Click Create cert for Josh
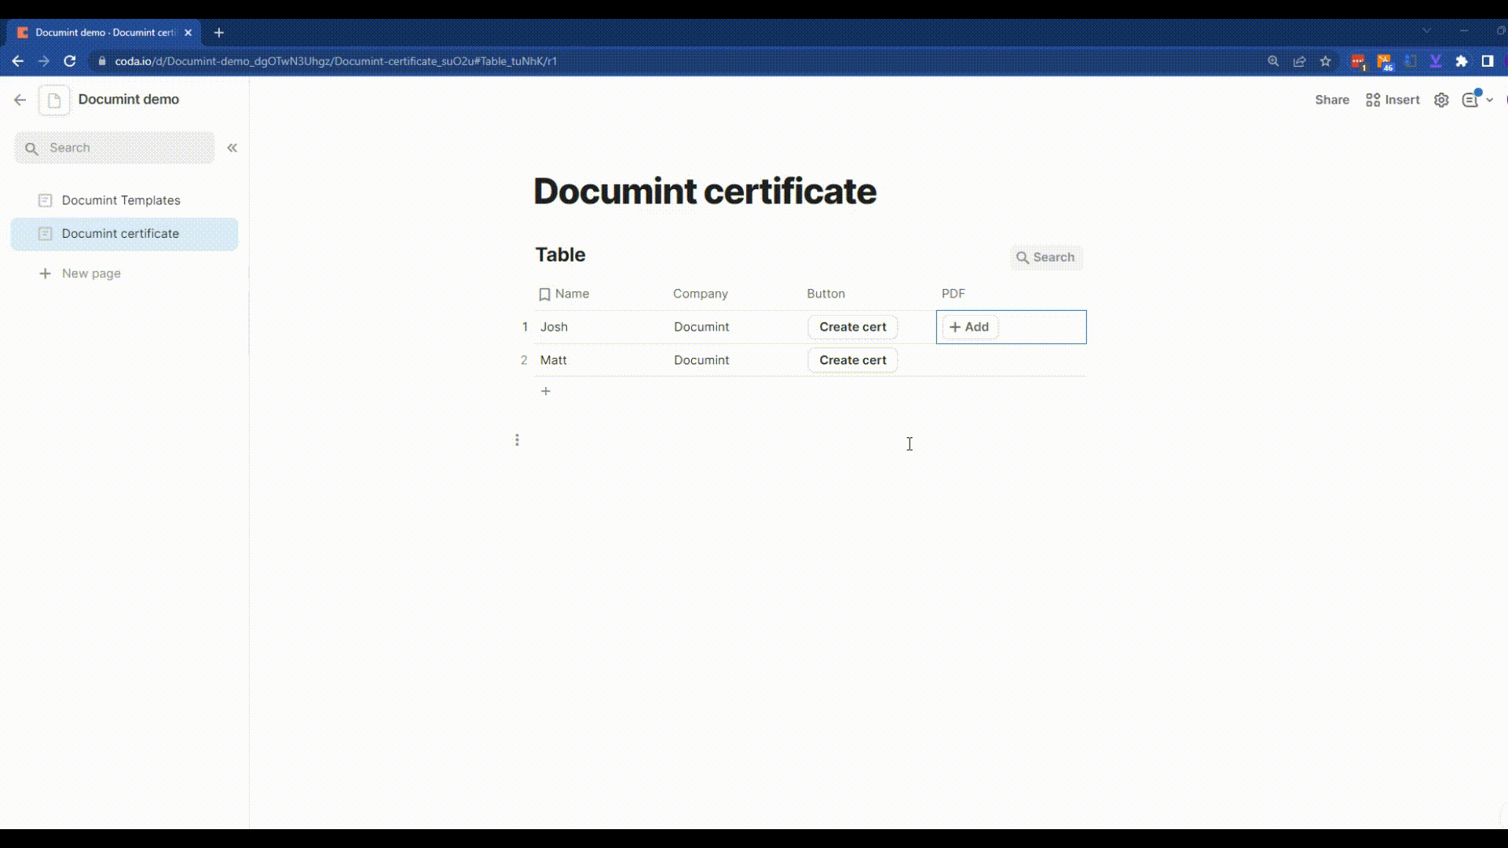 [x=853, y=327]
